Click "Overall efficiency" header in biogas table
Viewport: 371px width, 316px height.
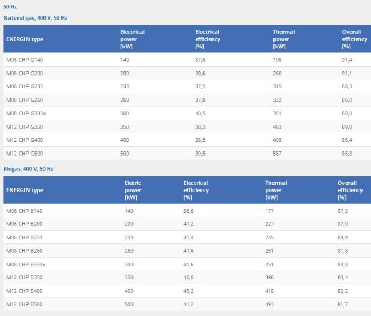(350, 190)
